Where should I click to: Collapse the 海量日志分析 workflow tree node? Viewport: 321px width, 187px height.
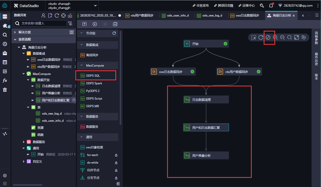(x=19, y=48)
